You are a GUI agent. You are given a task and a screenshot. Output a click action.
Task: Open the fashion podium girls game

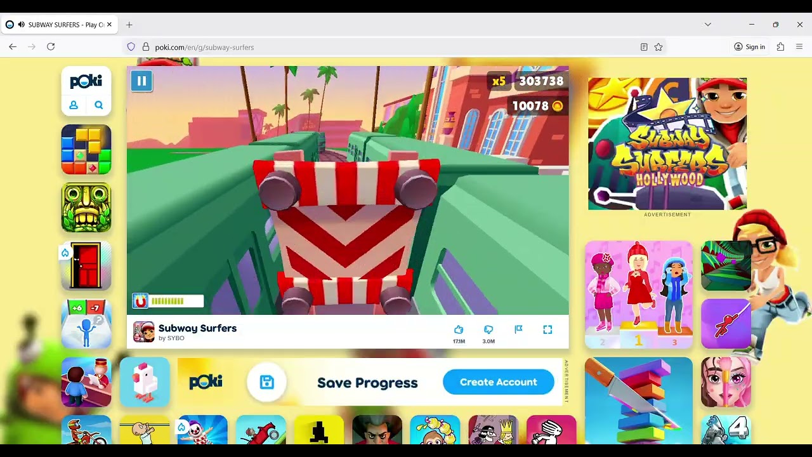(639, 295)
